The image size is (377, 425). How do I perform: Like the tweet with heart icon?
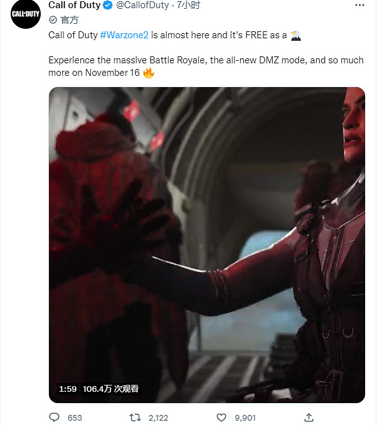(221, 417)
